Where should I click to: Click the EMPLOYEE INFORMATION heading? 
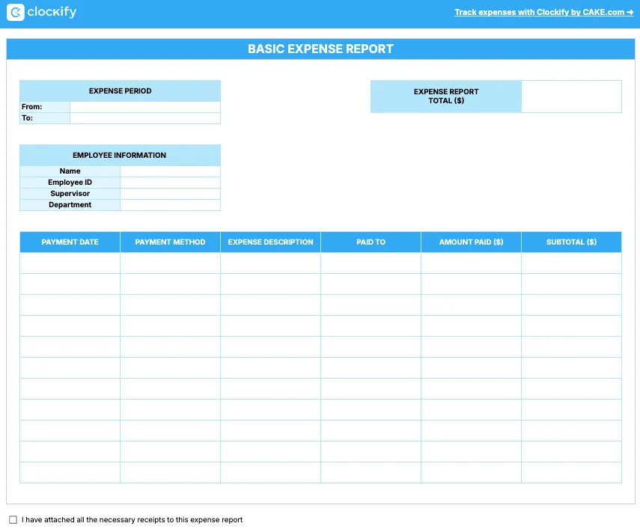point(119,156)
